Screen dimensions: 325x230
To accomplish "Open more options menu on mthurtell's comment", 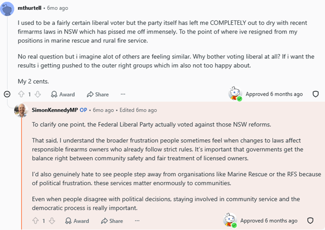I will click(123, 94).
